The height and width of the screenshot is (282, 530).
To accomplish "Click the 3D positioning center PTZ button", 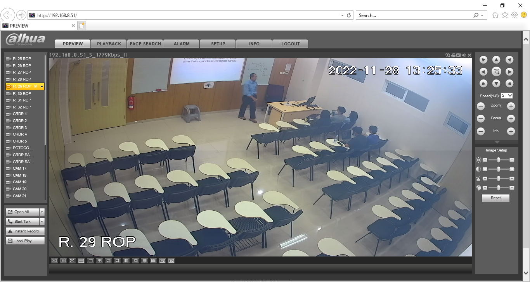I will click(496, 72).
